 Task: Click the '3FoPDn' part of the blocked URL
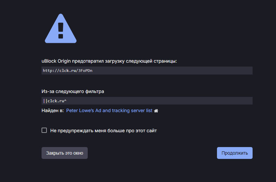click(x=85, y=71)
